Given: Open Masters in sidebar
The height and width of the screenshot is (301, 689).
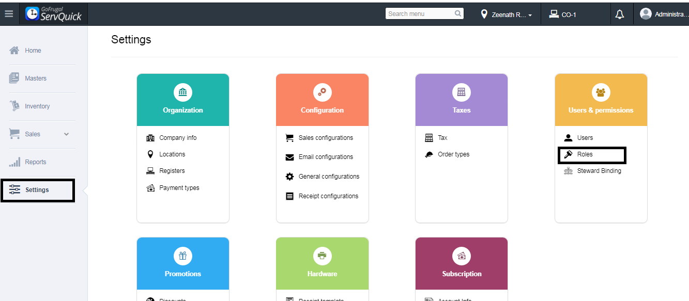Looking at the screenshot, I should pyautogui.click(x=36, y=78).
